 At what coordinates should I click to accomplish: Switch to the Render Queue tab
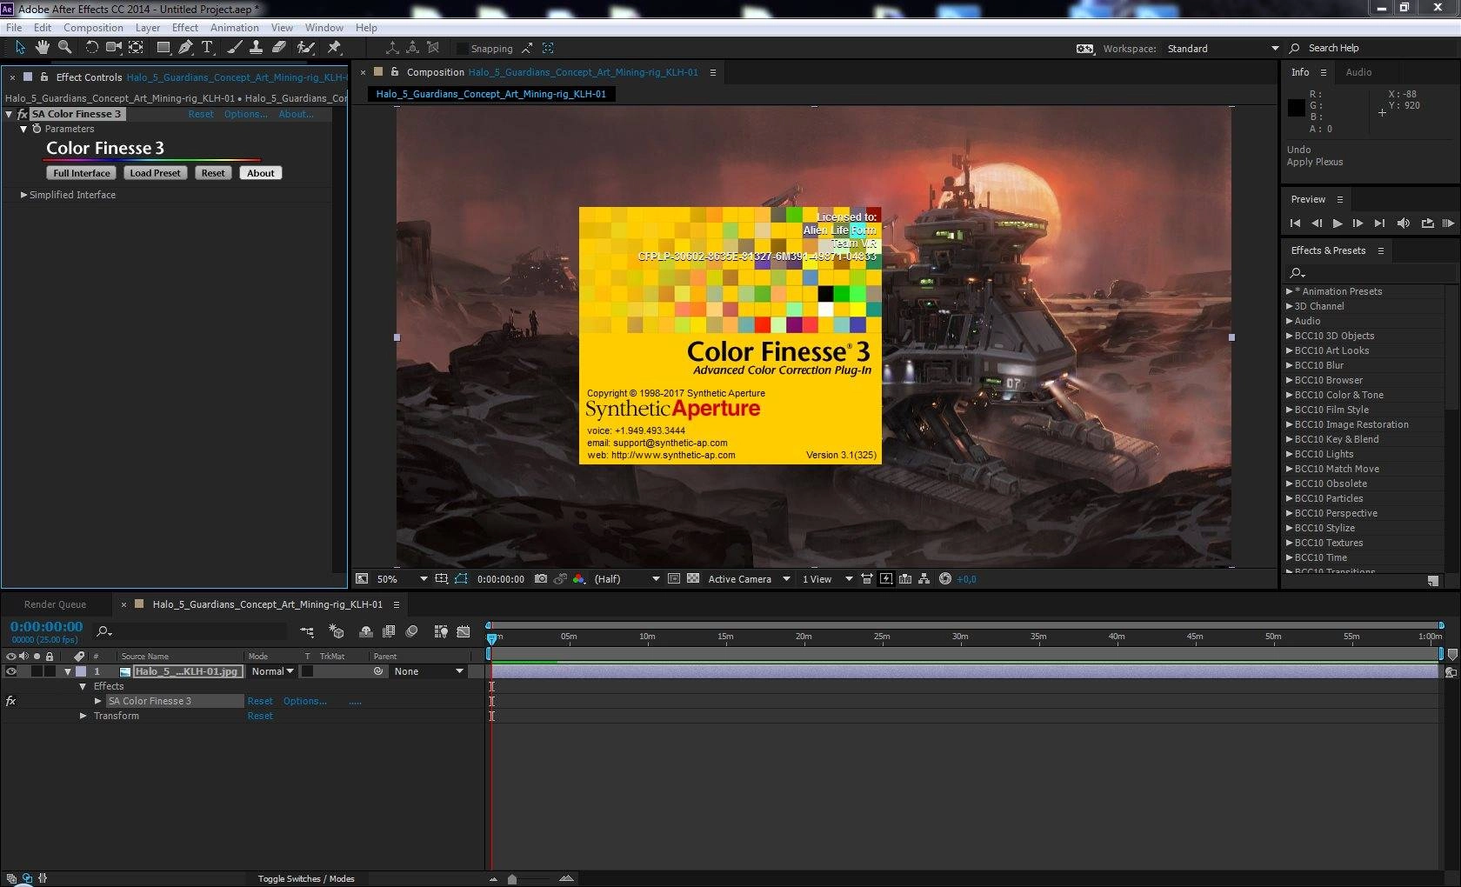55,604
